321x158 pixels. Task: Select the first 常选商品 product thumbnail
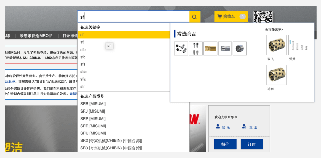(181, 49)
